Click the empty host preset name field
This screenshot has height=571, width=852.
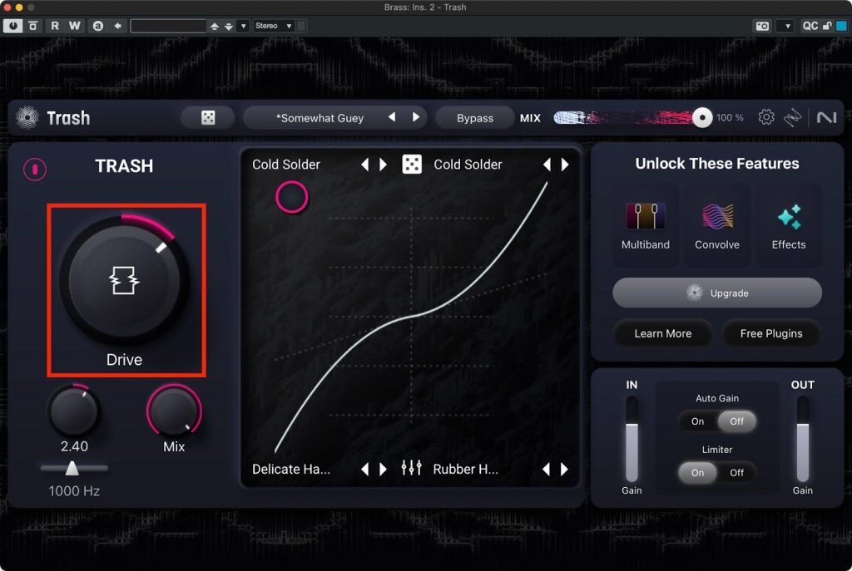point(168,26)
